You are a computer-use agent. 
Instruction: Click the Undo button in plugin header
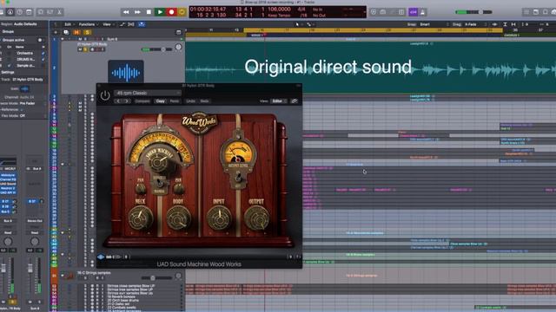click(x=191, y=101)
